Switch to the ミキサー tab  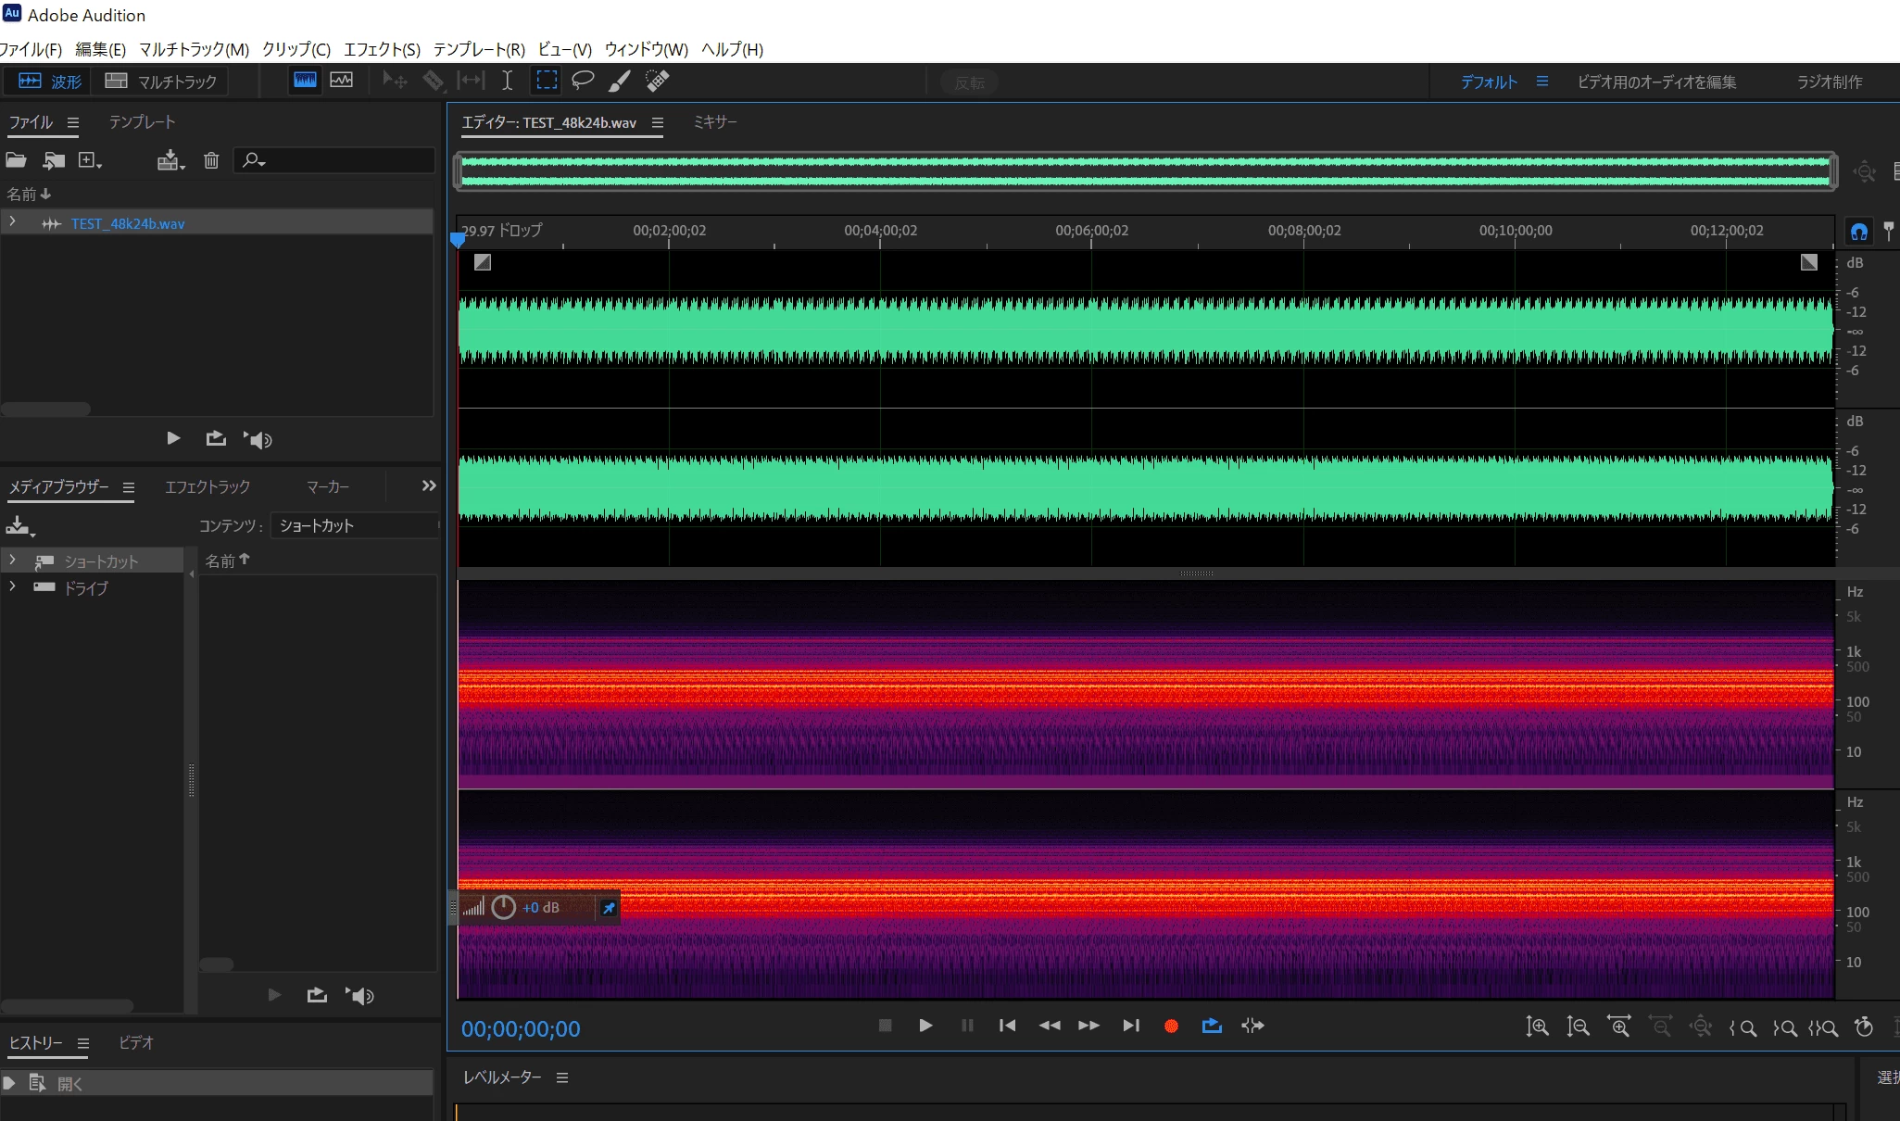pos(715,122)
